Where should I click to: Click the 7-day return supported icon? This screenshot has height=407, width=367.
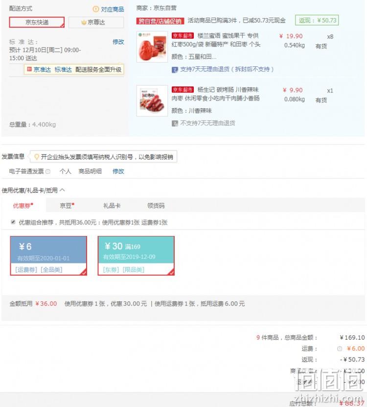point(175,69)
